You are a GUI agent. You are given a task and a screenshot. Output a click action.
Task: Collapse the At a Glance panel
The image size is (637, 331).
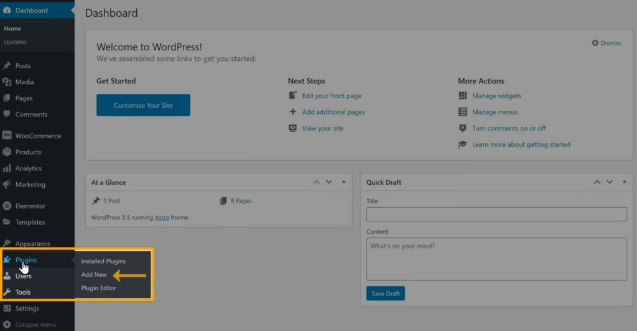click(x=343, y=182)
